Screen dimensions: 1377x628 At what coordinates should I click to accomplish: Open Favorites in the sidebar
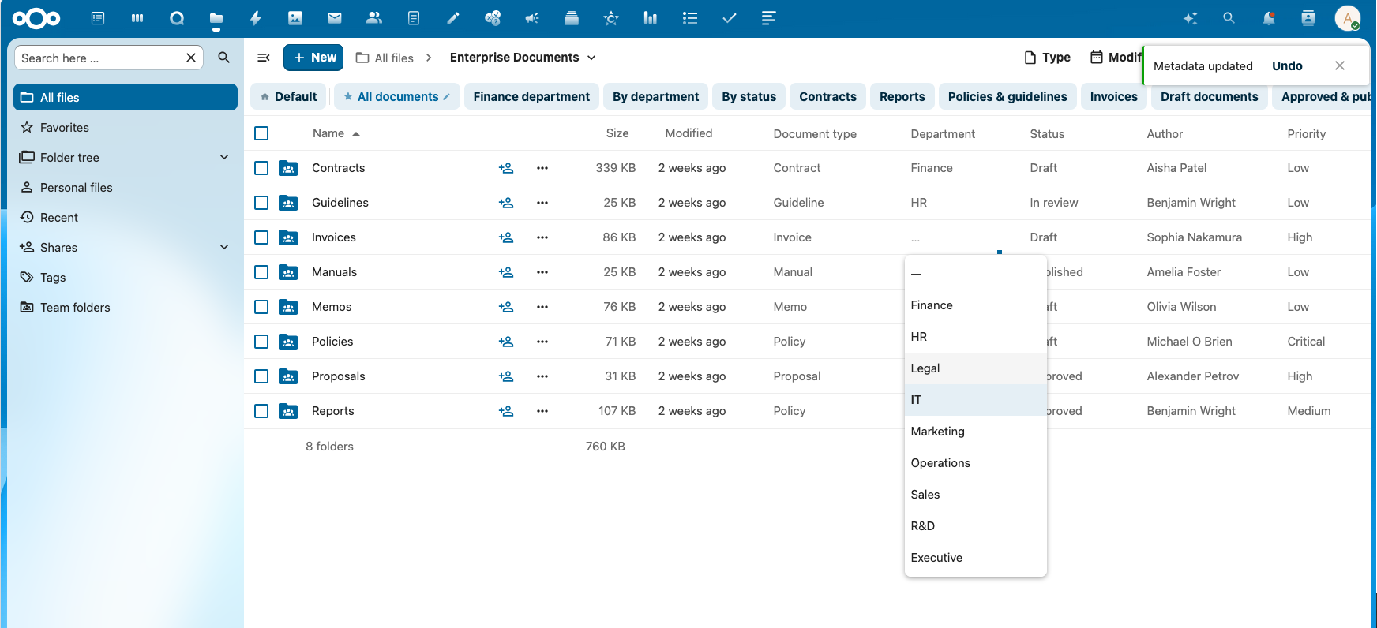coord(126,127)
